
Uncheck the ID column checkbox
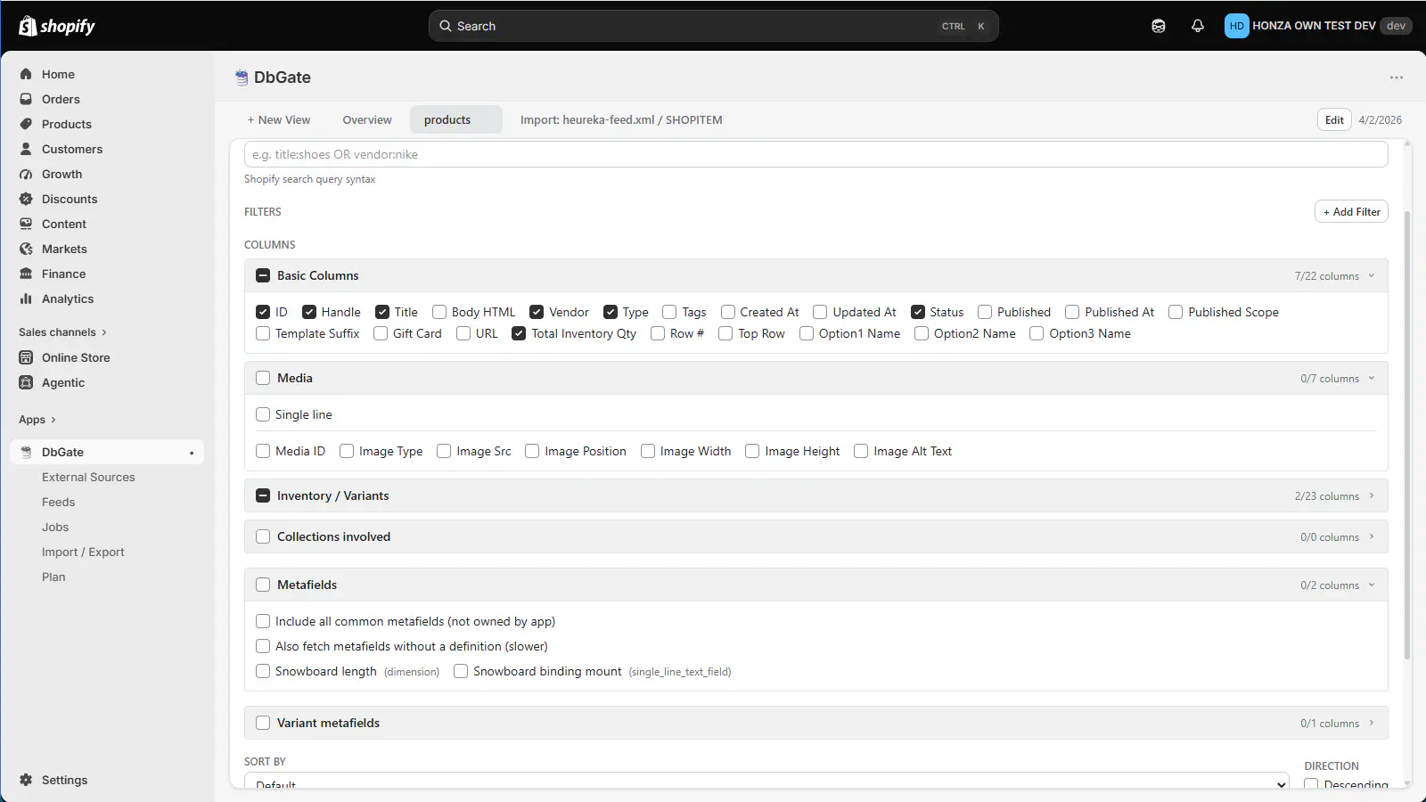tap(263, 312)
